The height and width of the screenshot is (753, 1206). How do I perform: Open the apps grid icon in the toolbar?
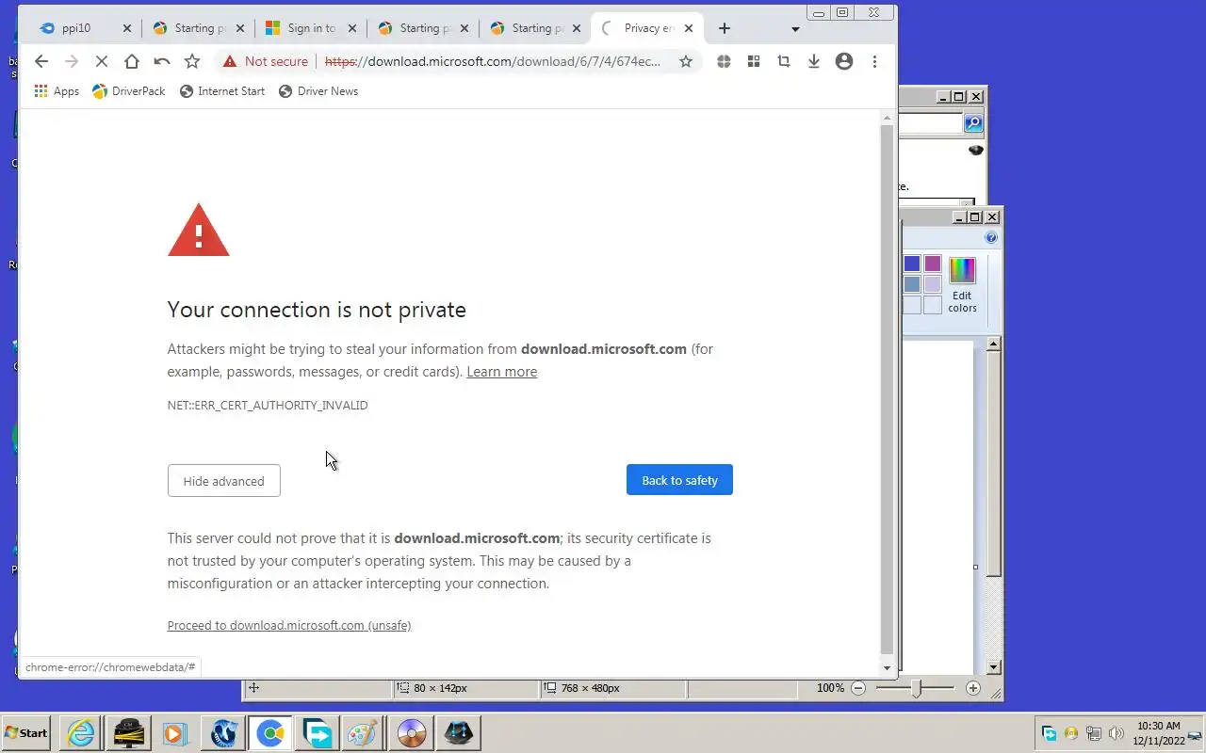754,61
